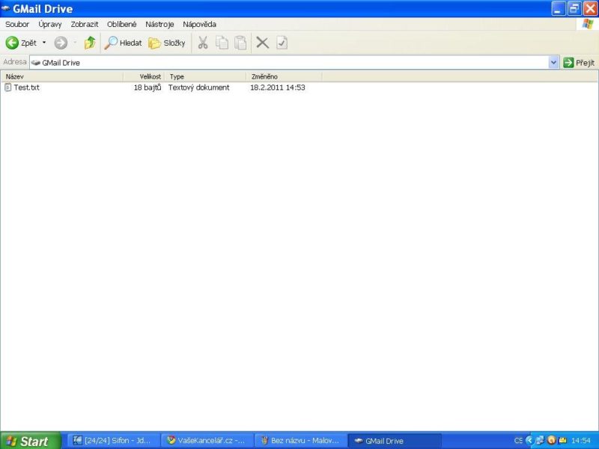Screen dimensions: 599x449
Task: Click the scissors cut icon
Action: point(202,43)
